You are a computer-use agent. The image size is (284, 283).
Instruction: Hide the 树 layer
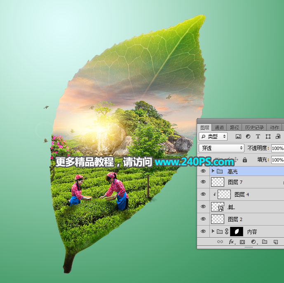(x=203, y=207)
